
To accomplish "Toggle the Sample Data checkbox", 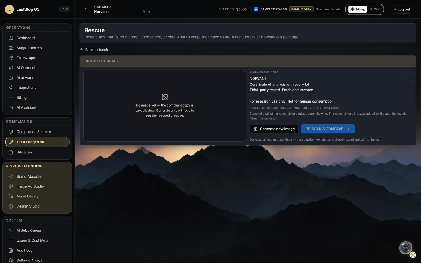I will [256, 9].
